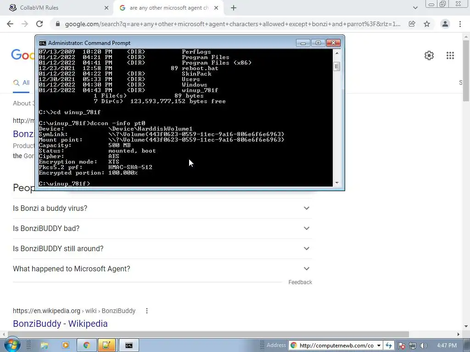Viewport: 470px width, 352px height.
Task: Close the Google search results tab
Action: point(216,8)
